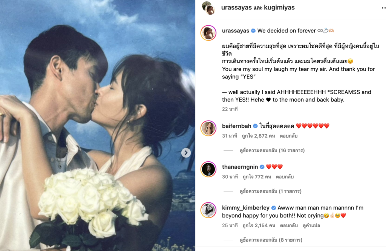The width and height of the screenshot is (386, 251).
Task: Open urassayas profile picture next to caption
Action: pos(208,33)
